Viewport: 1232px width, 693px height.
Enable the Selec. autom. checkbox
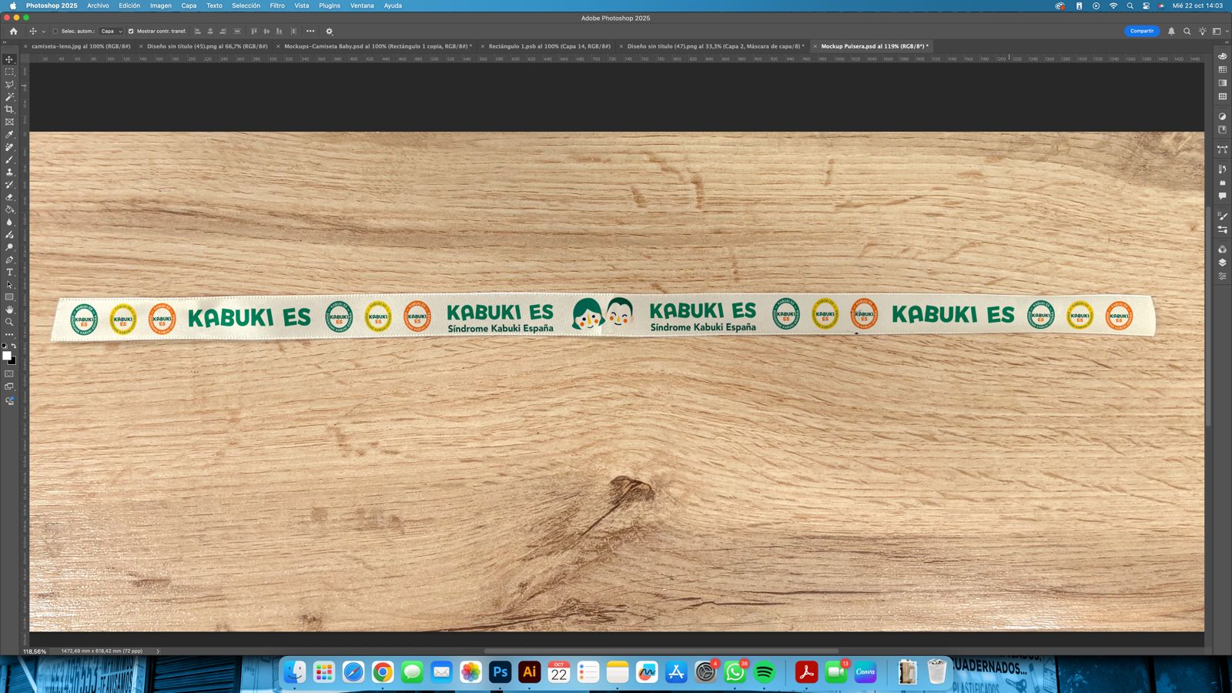55,32
